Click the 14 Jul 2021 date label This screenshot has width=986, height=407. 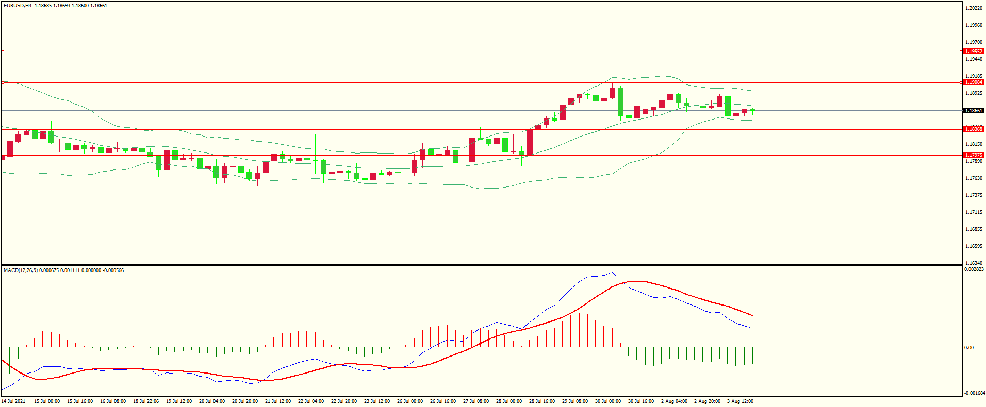coord(13,401)
